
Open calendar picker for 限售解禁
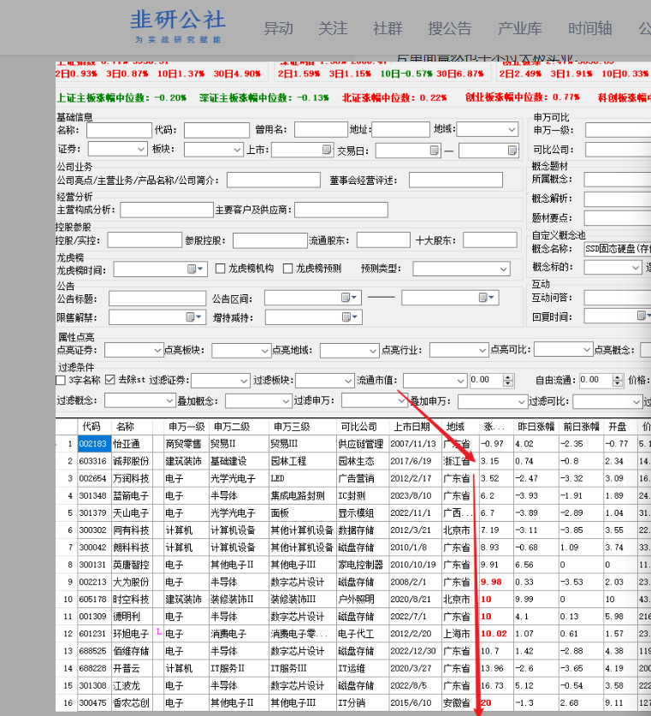click(x=194, y=317)
